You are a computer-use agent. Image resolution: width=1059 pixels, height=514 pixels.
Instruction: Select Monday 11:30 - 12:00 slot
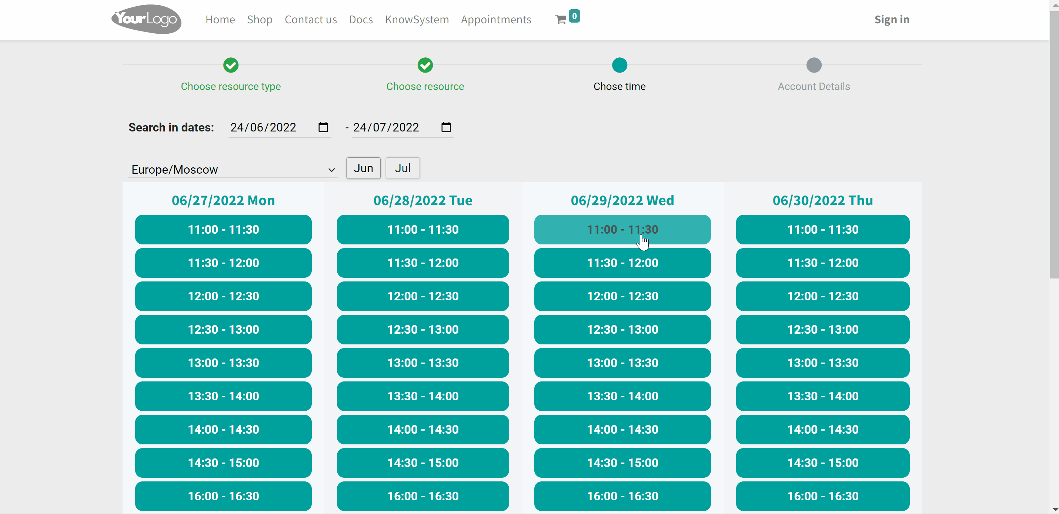(x=223, y=263)
